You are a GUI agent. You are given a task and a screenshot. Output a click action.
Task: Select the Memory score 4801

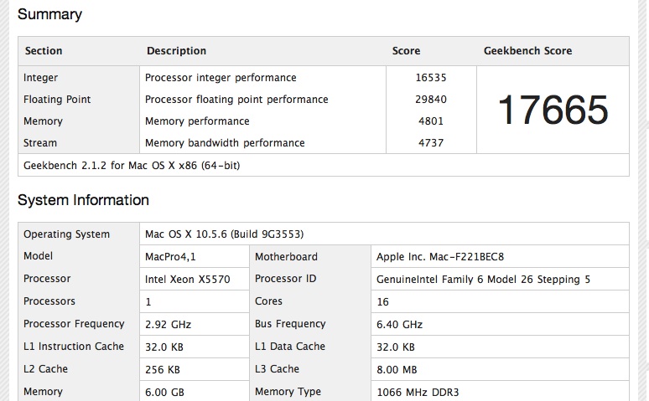point(431,121)
